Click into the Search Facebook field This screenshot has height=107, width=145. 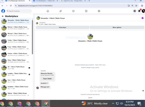(x=19, y=11)
